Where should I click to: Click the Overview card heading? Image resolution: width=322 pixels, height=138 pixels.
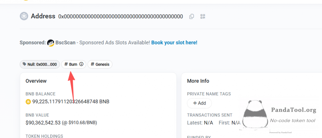click(x=36, y=81)
